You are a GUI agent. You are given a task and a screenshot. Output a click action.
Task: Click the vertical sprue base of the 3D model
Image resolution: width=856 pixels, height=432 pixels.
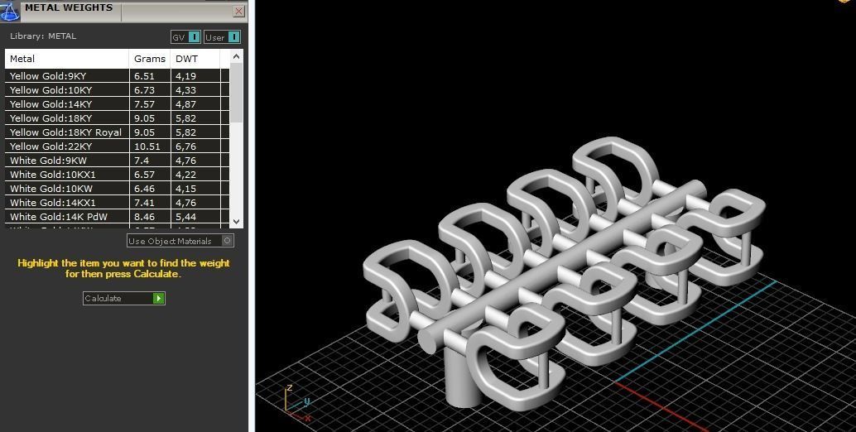[x=463, y=378]
